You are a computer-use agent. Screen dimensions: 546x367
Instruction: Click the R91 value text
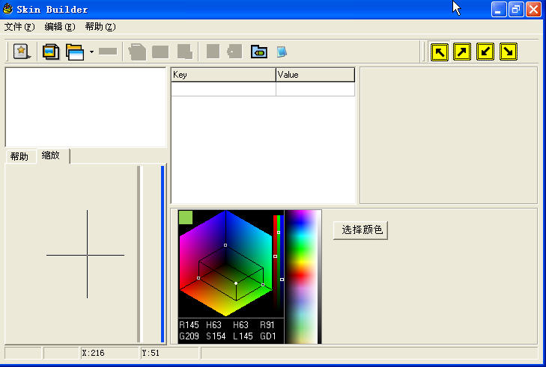coord(267,325)
